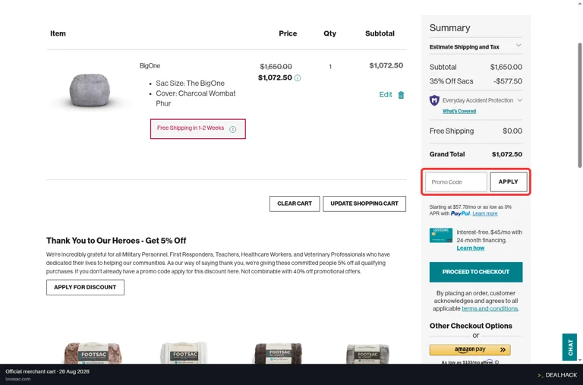The image size is (583, 385).
Task: Click the quantity value 1
Action: (x=330, y=67)
